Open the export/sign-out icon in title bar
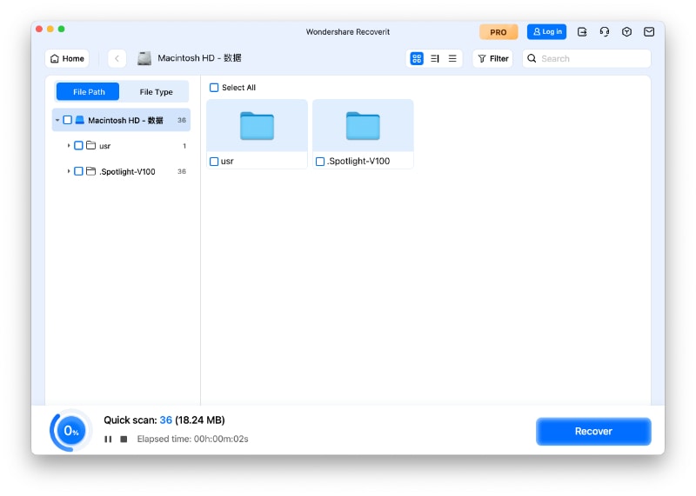Screen dimensions: 696x496 (x=582, y=32)
